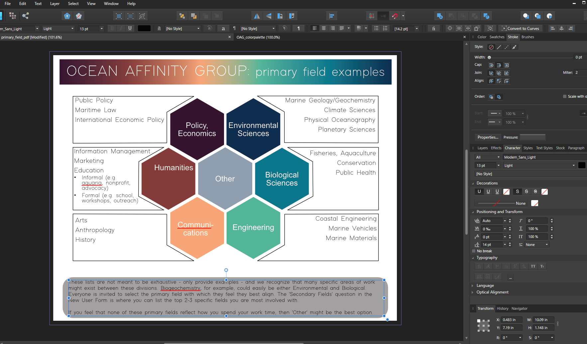Open the Layer menu
The height and width of the screenshot is (344, 587).
click(55, 4)
